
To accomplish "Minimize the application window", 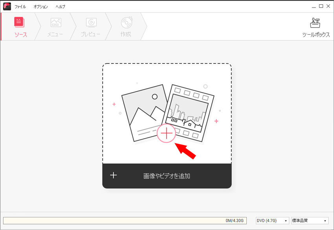I will tap(314, 6).
